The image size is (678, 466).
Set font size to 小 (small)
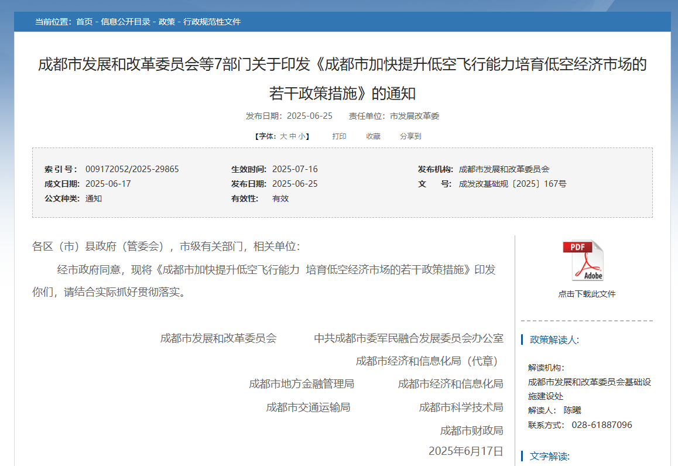pos(302,136)
